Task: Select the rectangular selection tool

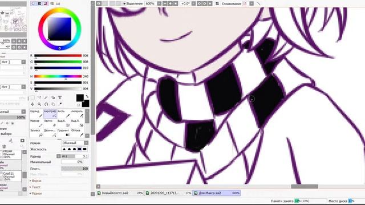Action: click(33, 97)
